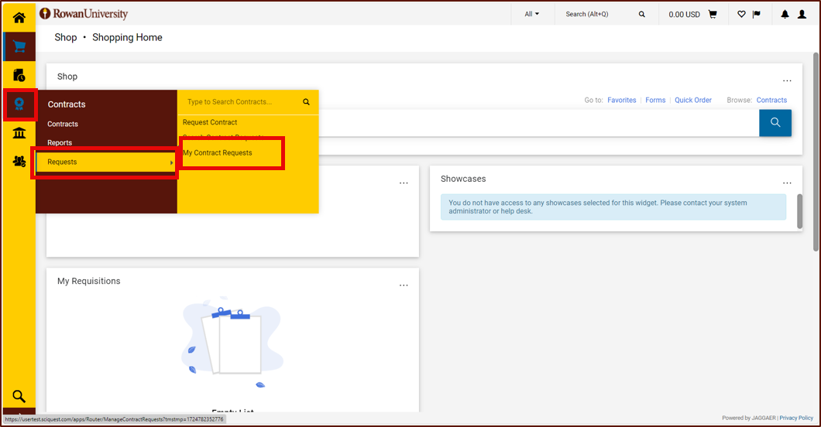The image size is (821, 427).
Task: Follow the Forms link
Action: pos(655,100)
